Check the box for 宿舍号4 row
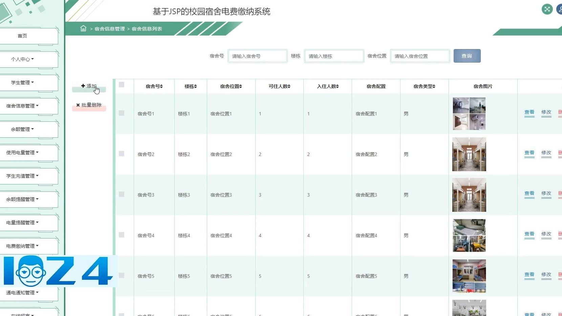 (x=122, y=235)
